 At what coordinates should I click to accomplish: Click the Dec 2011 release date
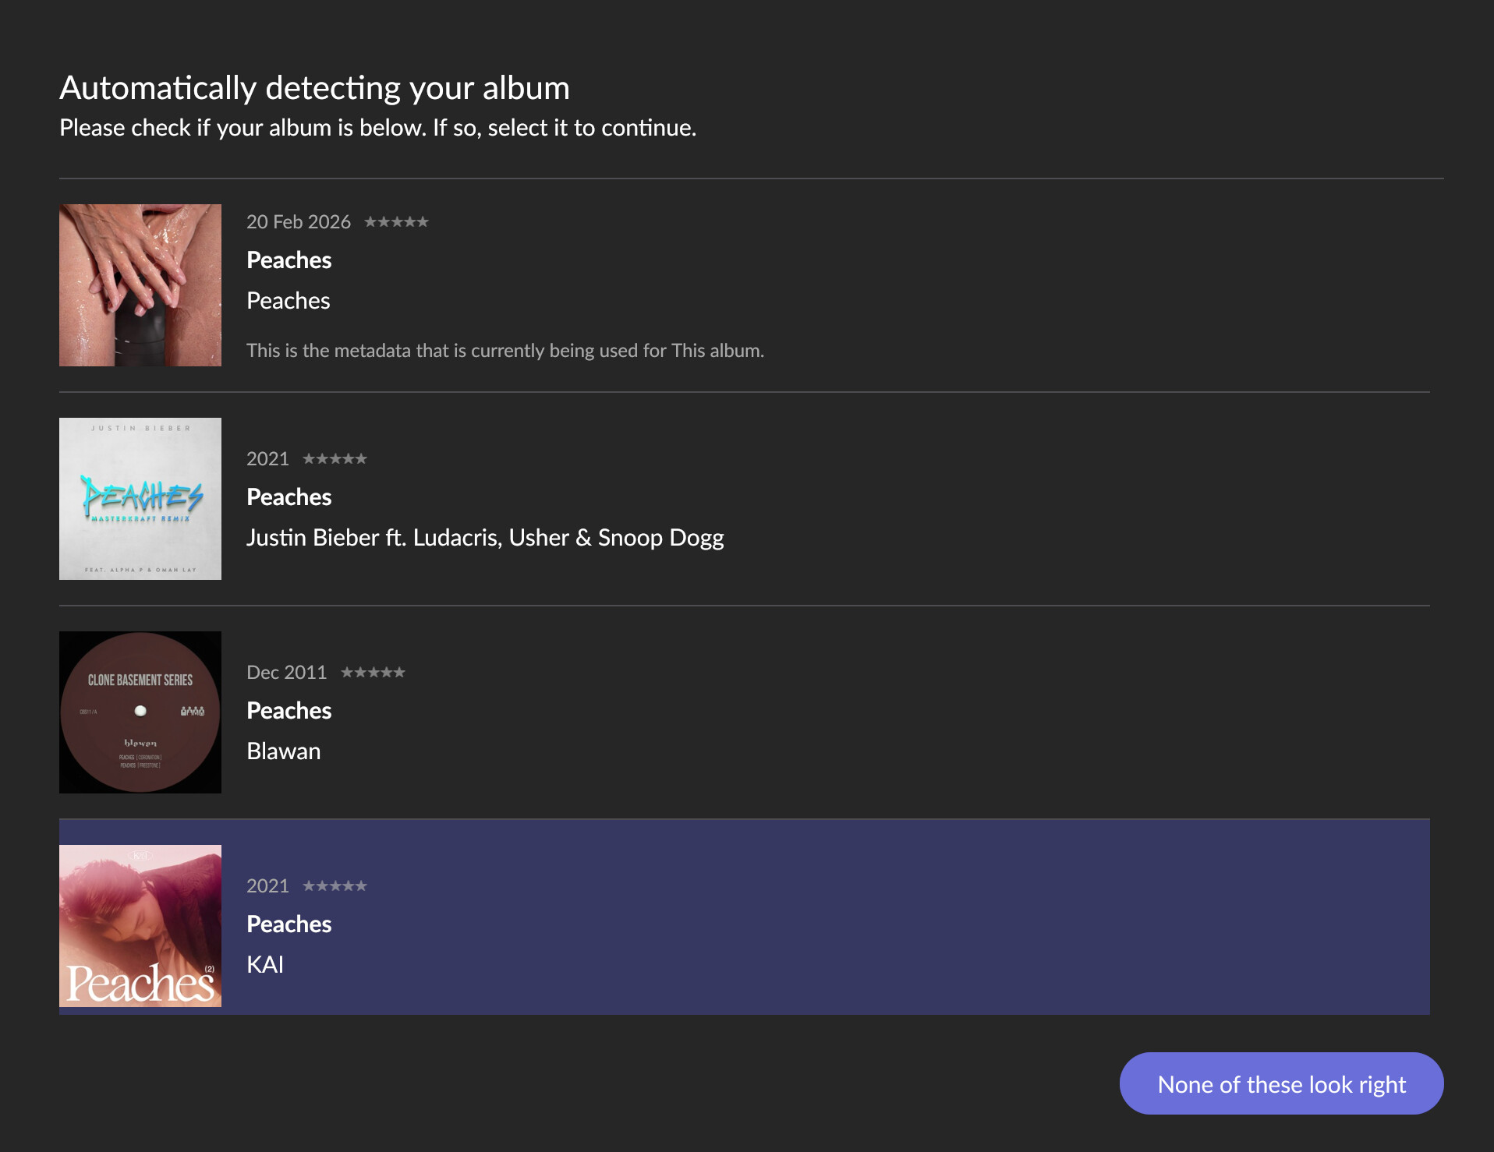coord(286,673)
